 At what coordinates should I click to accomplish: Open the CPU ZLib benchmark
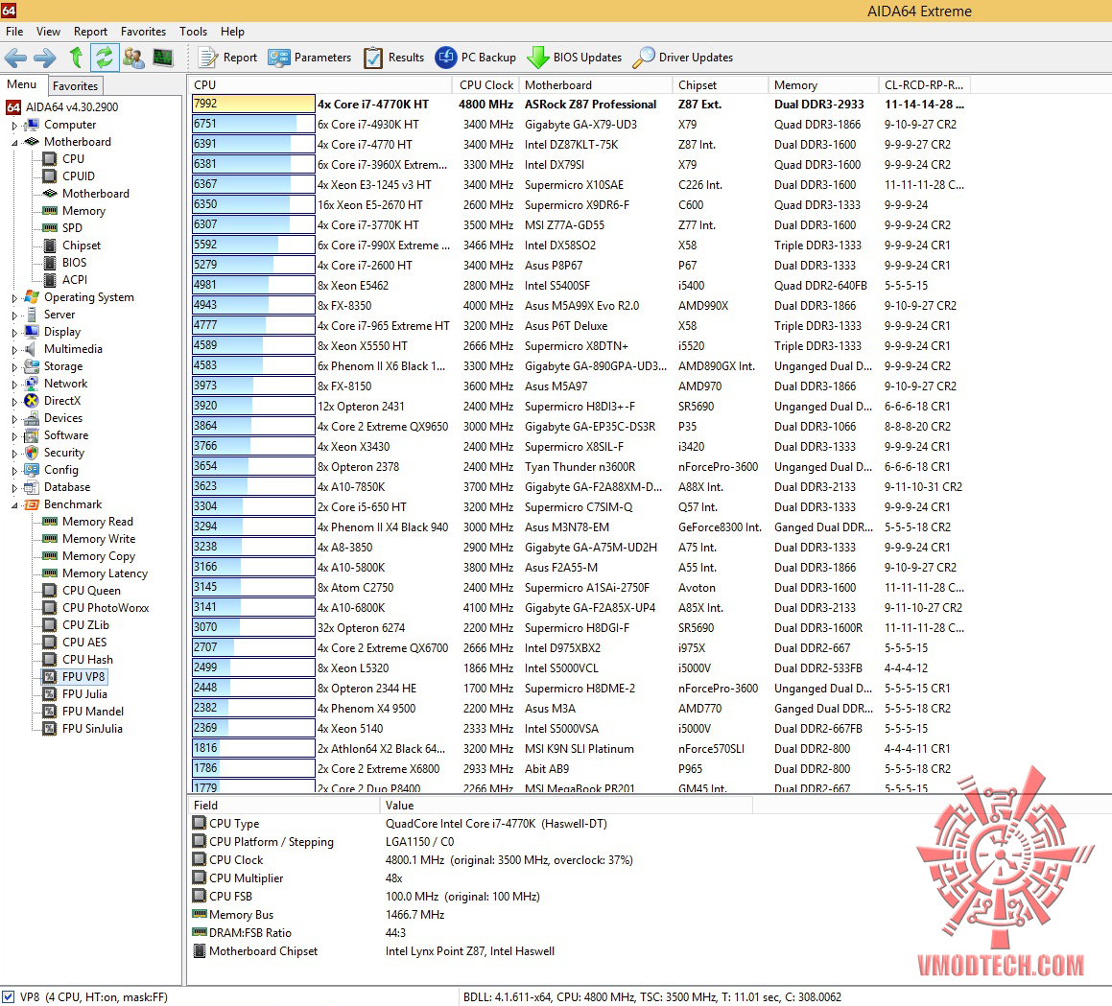click(x=85, y=624)
